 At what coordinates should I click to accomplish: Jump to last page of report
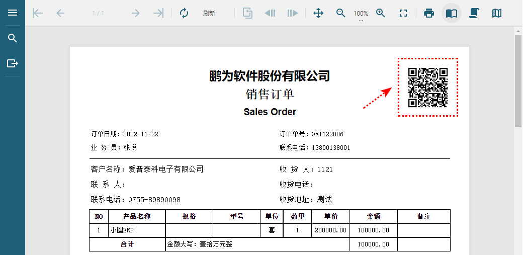(x=158, y=13)
